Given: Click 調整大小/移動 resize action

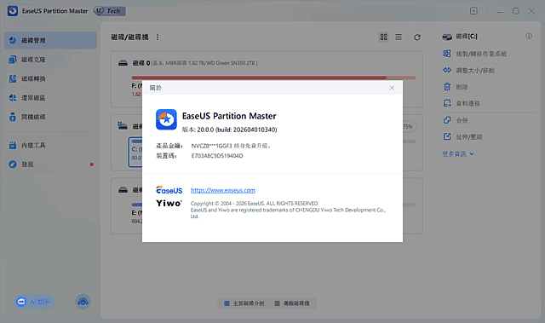Looking at the screenshot, I should 475,70.
